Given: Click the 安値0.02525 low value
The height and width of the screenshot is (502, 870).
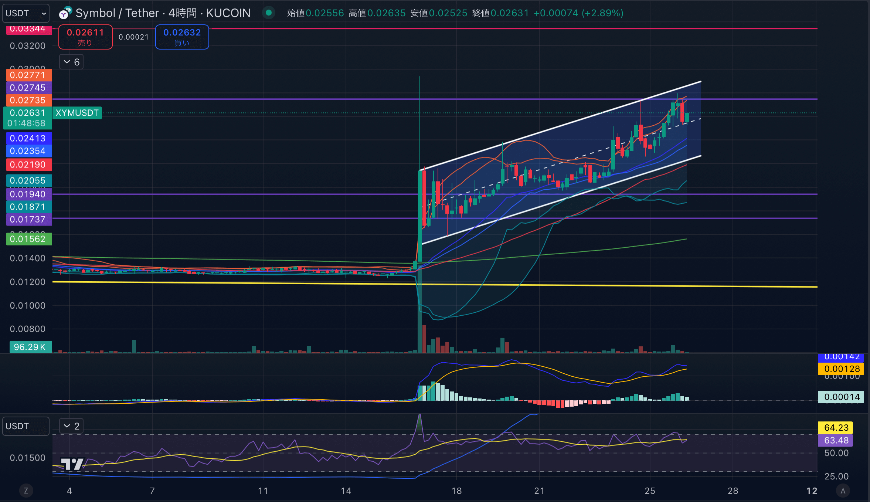Looking at the screenshot, I should [x=439, y=13].
